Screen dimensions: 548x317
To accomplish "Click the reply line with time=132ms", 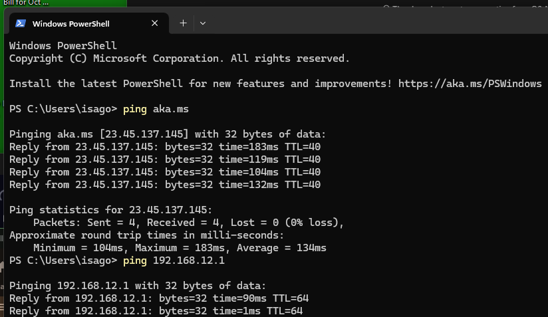I will [x=165, y=185].
